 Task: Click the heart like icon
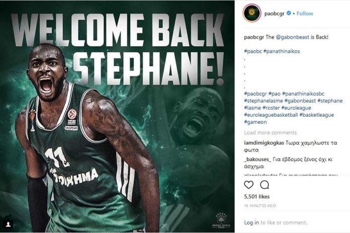(x=248, y=185)
